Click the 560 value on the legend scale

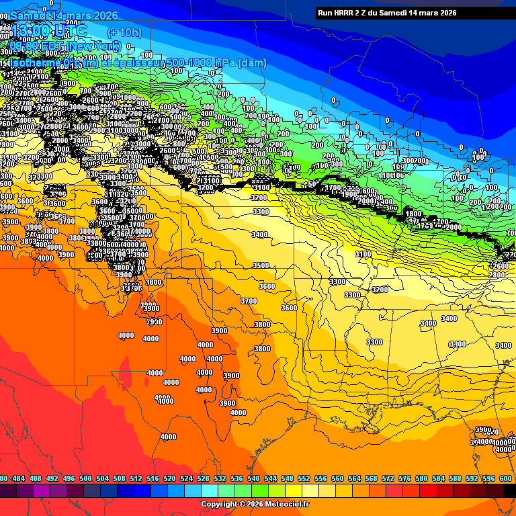click(337, 478)
